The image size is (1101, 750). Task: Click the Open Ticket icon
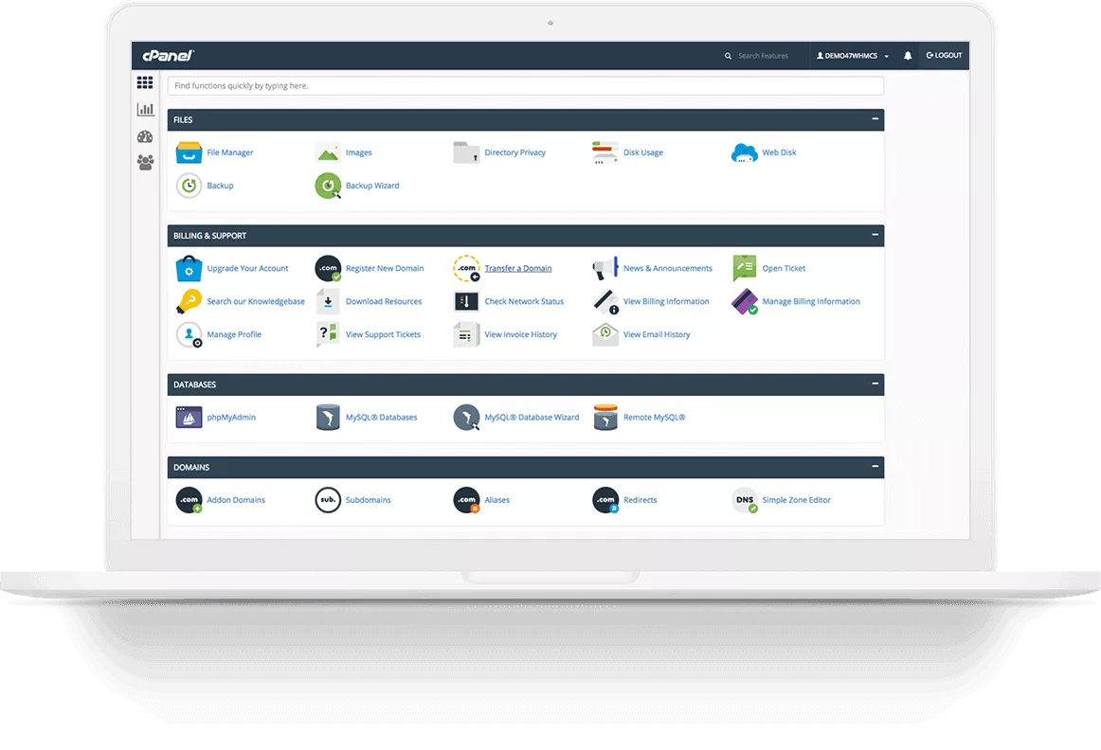click(x=745, y=269)
